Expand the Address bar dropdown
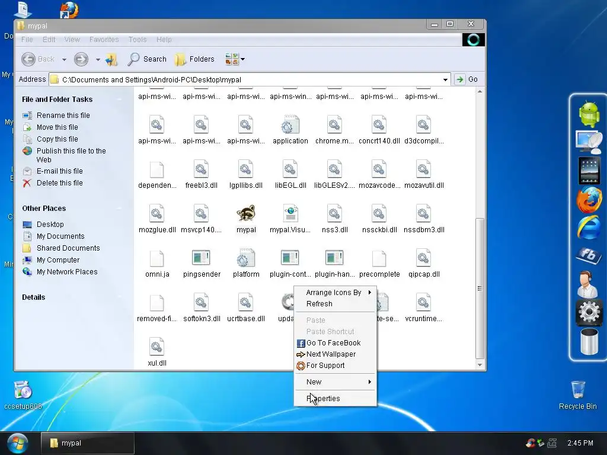Image resolution: width=607 pixels, height=455 pixels. click(445, 80)
